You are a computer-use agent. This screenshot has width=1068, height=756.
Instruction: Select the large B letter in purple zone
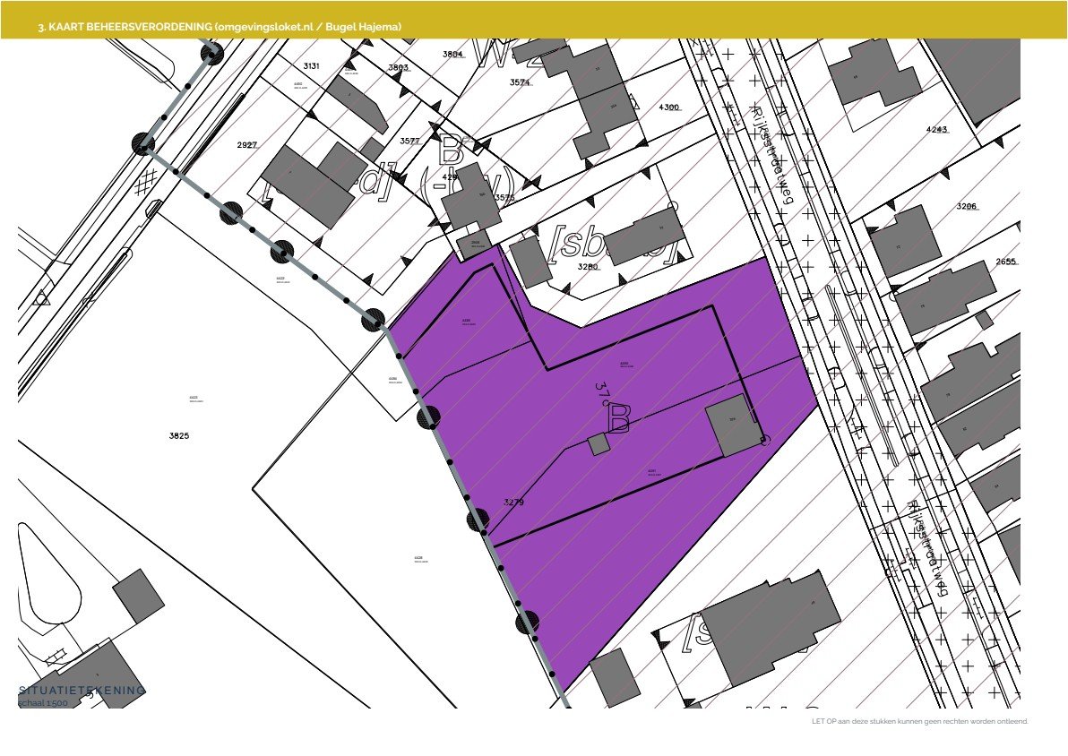[x=618, y=419]
